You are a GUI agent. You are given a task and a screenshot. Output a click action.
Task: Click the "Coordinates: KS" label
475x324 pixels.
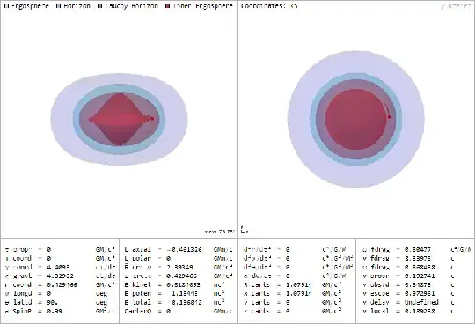click(x=269, y=6)
